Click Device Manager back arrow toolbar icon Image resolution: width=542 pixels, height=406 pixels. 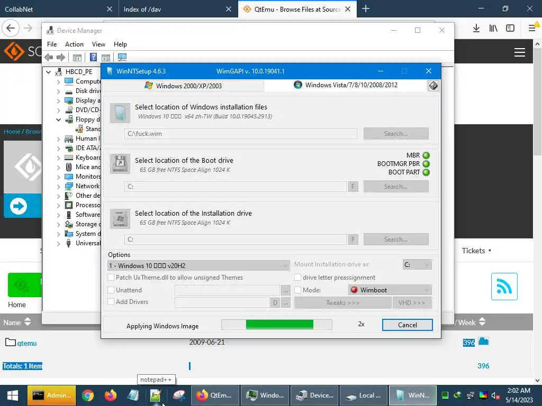pyautogui.click(x=49, y=57)
